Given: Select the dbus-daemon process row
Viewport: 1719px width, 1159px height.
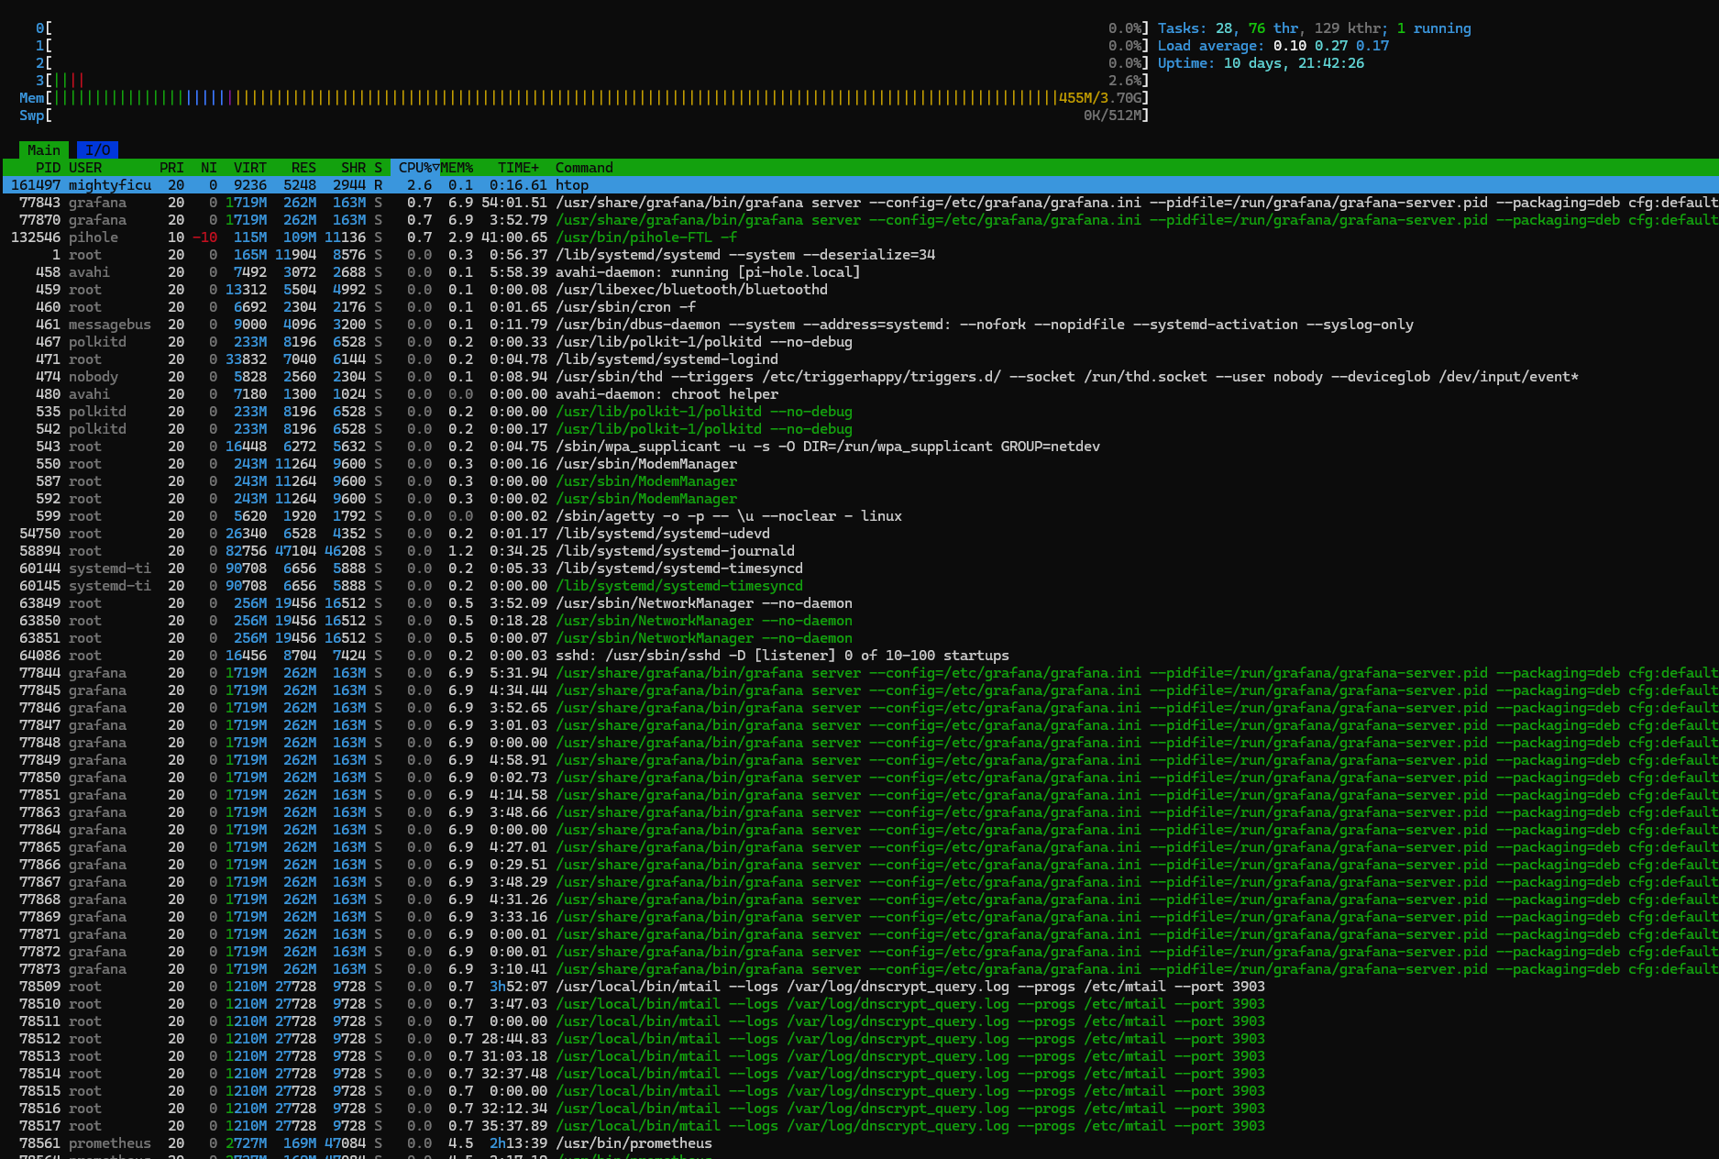Looking at the screenshot, I should [860, 325].
